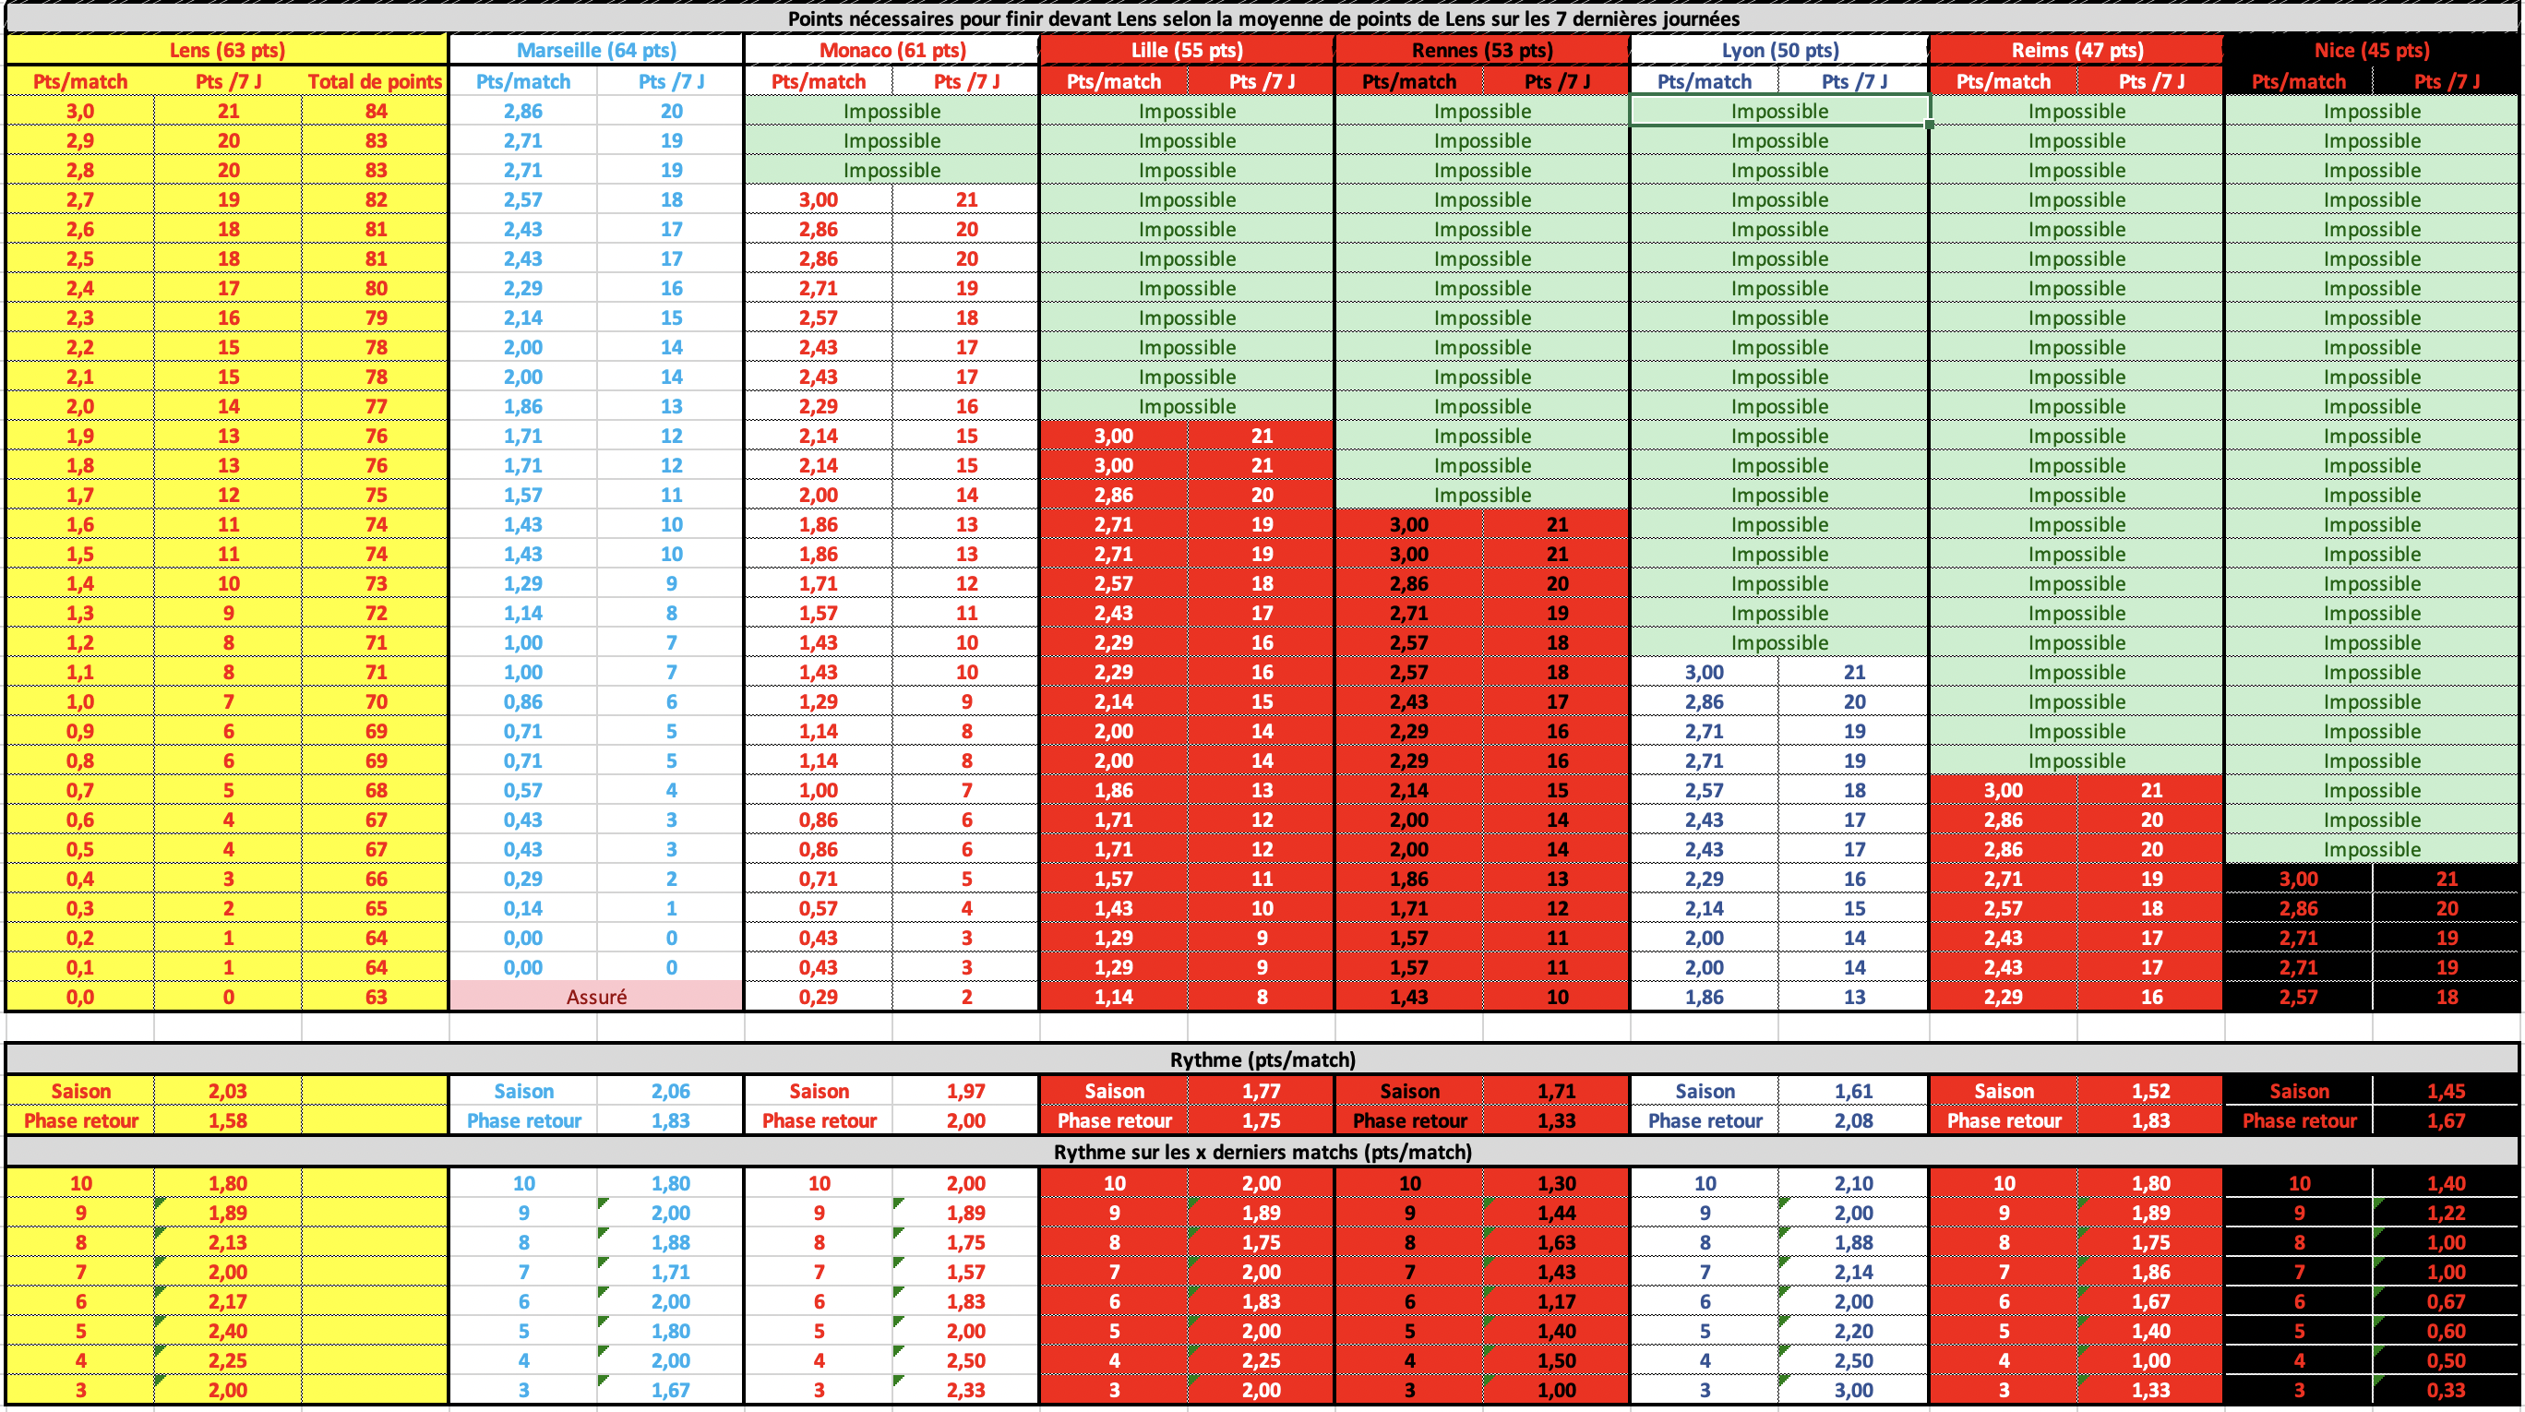
Task: Click the Monaco last-3-matches value "2,33"
Action: click(965, 1390)
